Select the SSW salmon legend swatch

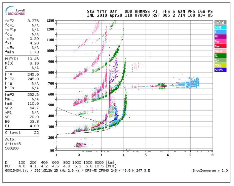point(220,51)
